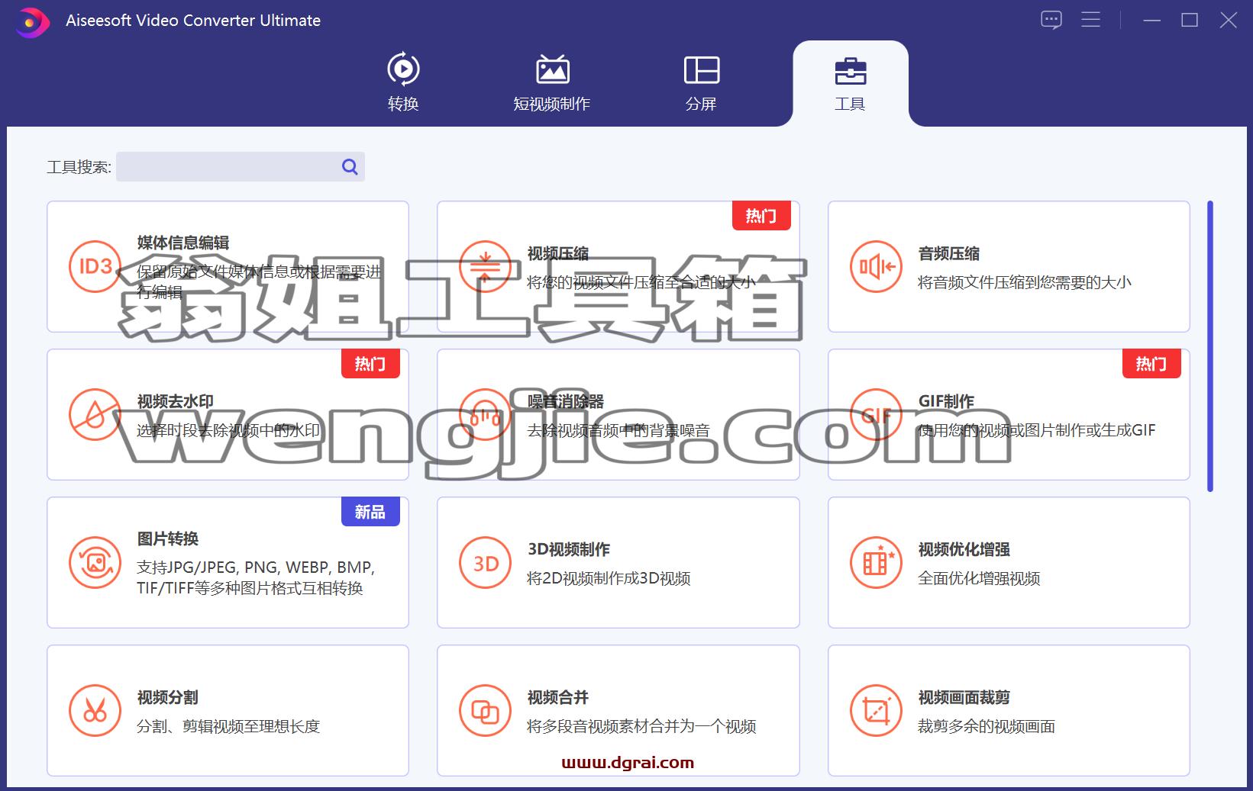Click the 音频压缩 speaker icon
This screenshot has width=1253, height=791.
click(877, 266)
